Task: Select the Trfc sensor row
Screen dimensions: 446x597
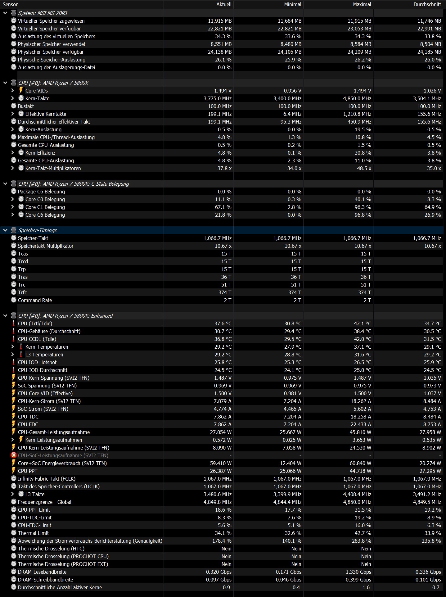Action: (222, 292)
